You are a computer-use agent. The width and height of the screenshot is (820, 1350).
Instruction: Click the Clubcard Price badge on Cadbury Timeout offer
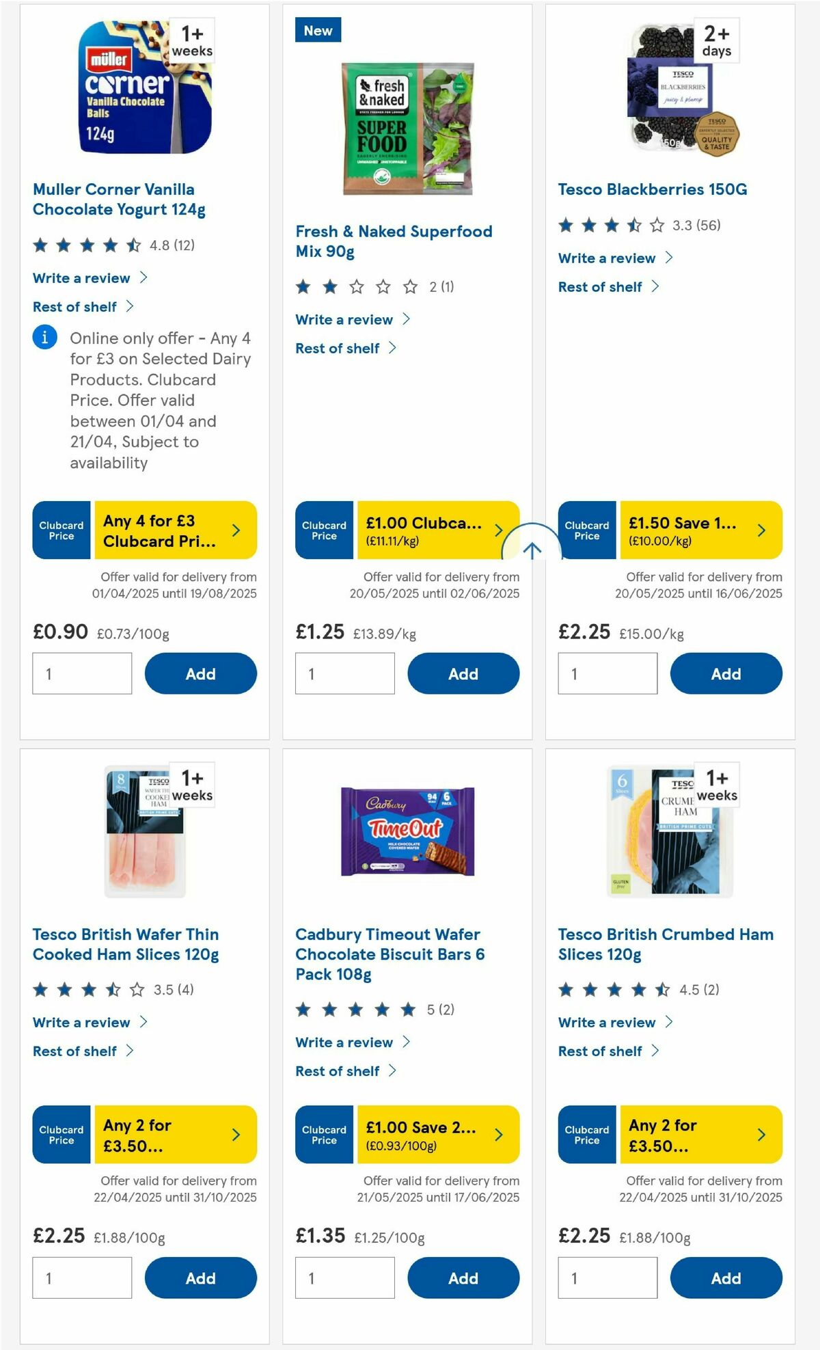click(x=323, y=1134)
